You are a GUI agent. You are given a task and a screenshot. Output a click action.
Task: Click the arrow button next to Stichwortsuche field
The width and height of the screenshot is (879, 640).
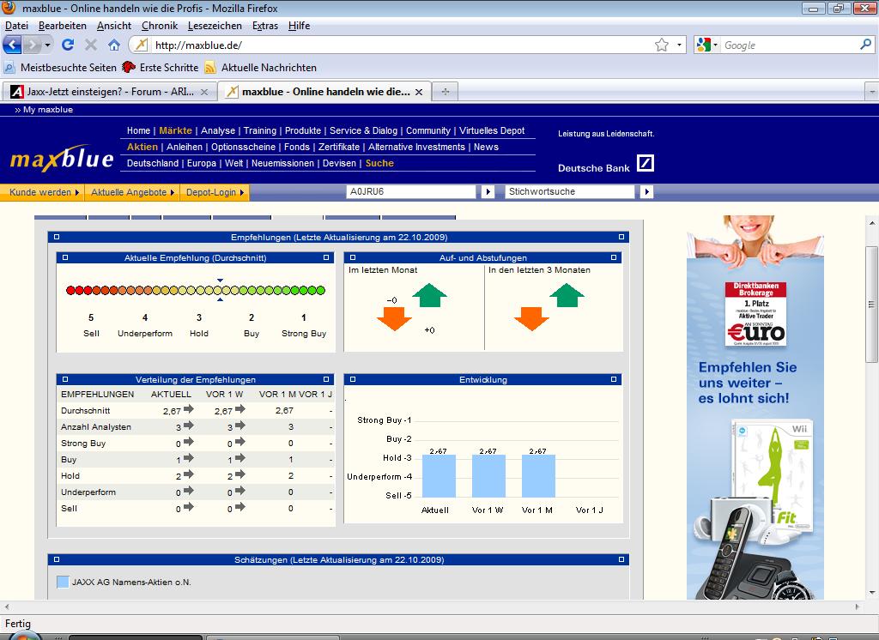(x=647, y=192)
